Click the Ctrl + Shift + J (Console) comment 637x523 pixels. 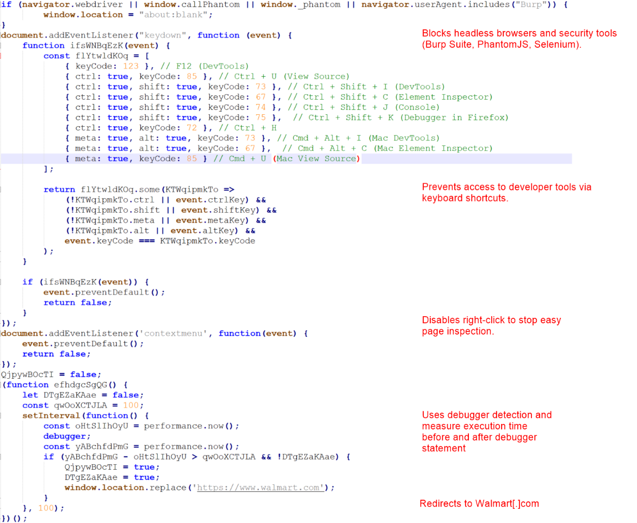[363, 107]
